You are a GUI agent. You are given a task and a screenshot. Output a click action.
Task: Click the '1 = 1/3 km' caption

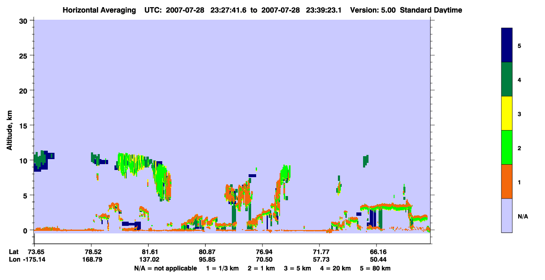click(x=223, y=268)
